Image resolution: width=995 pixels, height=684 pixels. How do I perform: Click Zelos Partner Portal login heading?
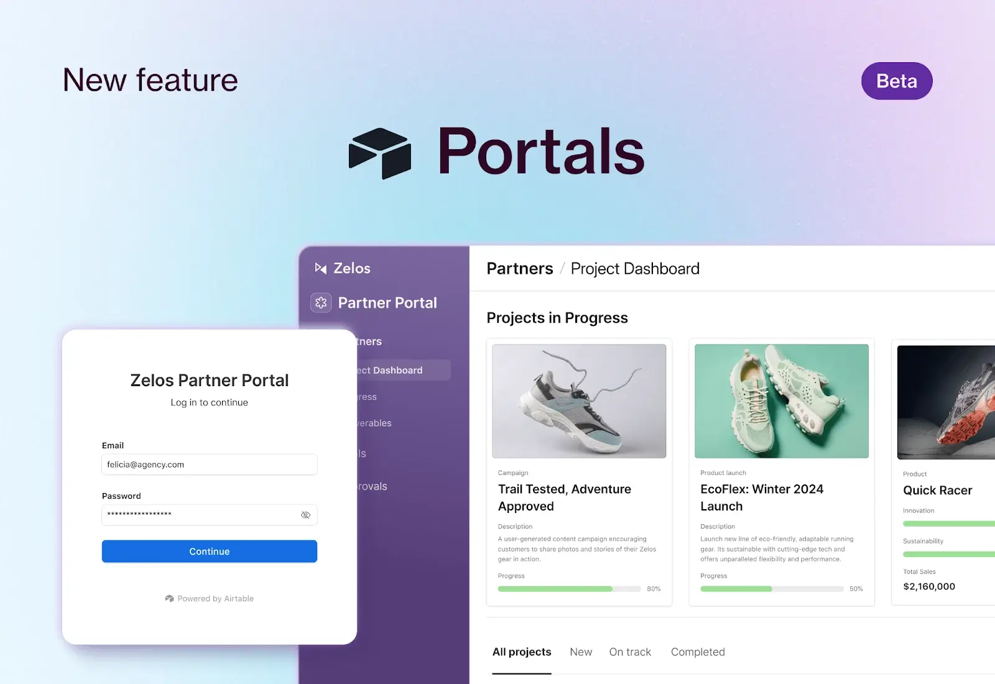(x=210, y=380)
